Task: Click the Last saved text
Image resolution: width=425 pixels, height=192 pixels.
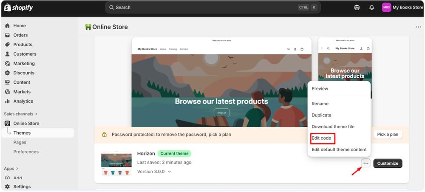Action: coord(164,163)
